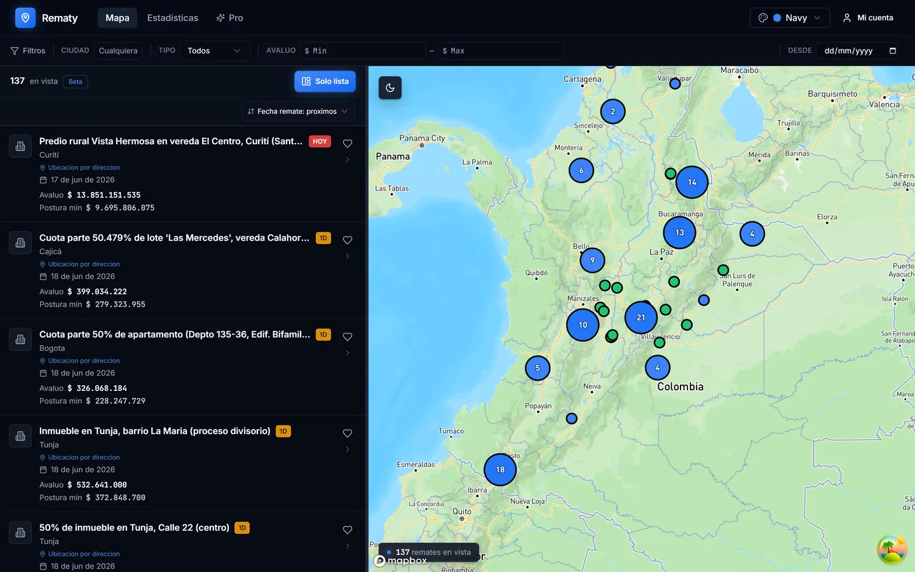
Task: Open Predio rural Vista Hermosa listing title
Action: pyautogui.click(x=171, y=141)
